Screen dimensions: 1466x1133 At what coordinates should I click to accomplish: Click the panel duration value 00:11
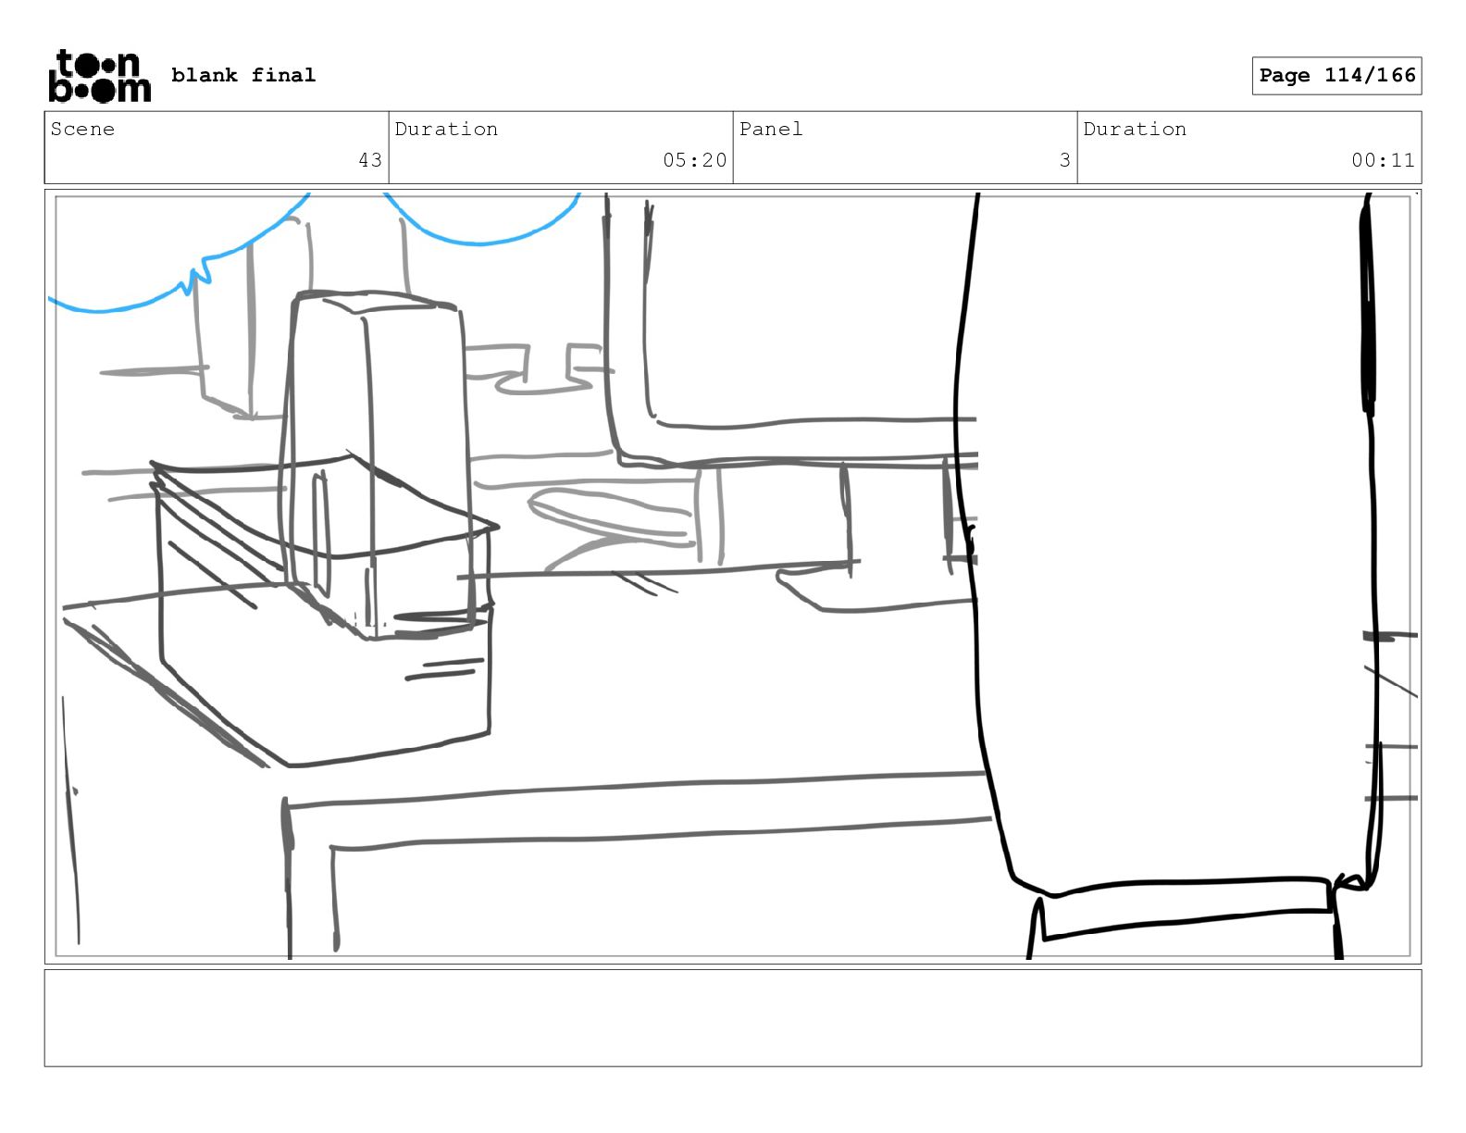[1383, 160]
